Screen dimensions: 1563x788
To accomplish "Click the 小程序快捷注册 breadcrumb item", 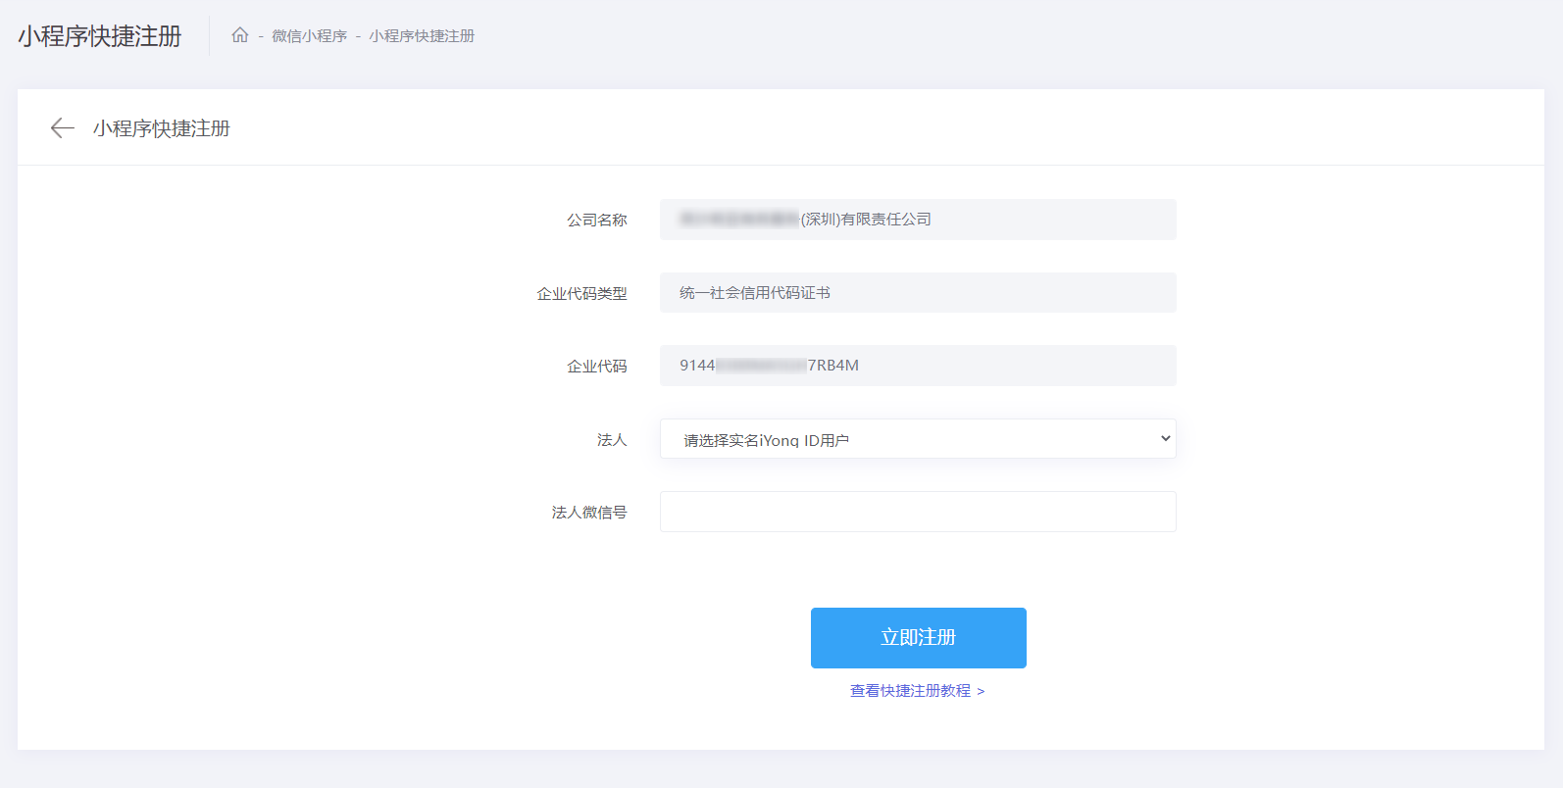I will coord(422,36).
